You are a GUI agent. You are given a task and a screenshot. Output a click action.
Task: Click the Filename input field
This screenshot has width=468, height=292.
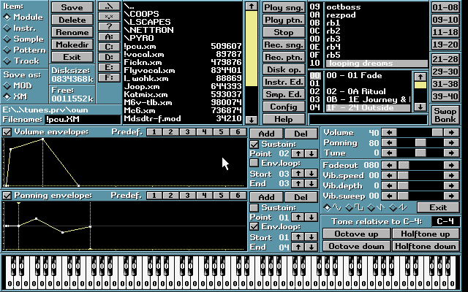coord(83,119)
